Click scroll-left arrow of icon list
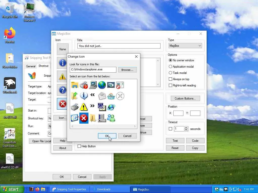The width and height of the screenshot is (258, 193). tap(72, 126)
